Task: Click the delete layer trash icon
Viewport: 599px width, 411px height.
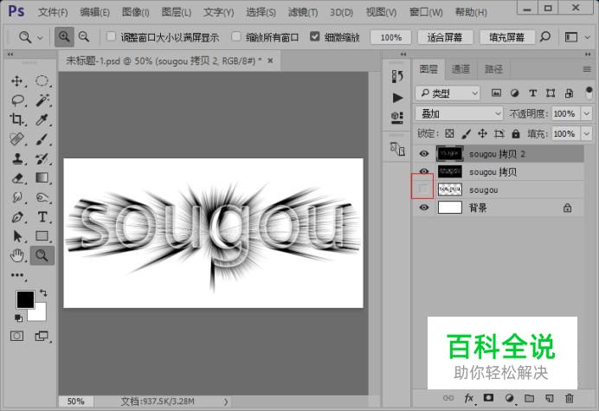Action: click(x=570, y=398)
